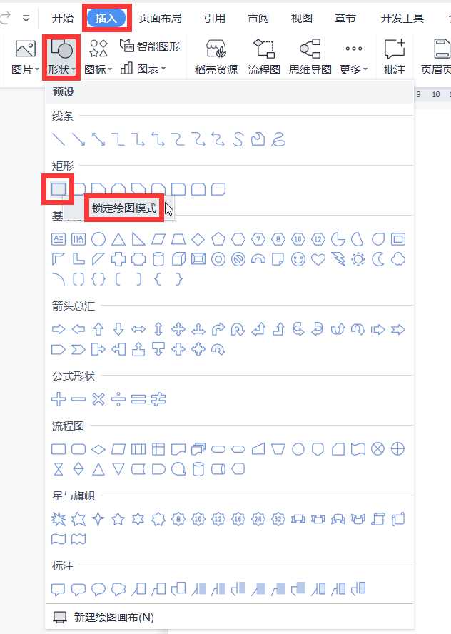Switch to the 页面布局 tab
This screenshot has width=451, height=634.
(161, 18)
